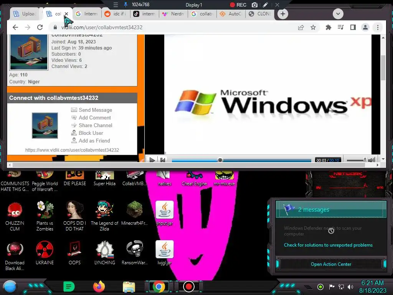Image resolution: width=393 pixels, height=295 pixels.
Task: Click the taskbar clock 6:21 AM
Action: click(372, 283)
